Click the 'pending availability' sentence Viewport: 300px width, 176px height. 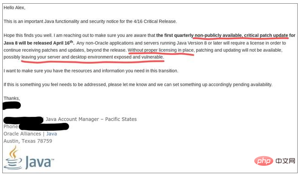pyautogui.click(x=138, y=85)
